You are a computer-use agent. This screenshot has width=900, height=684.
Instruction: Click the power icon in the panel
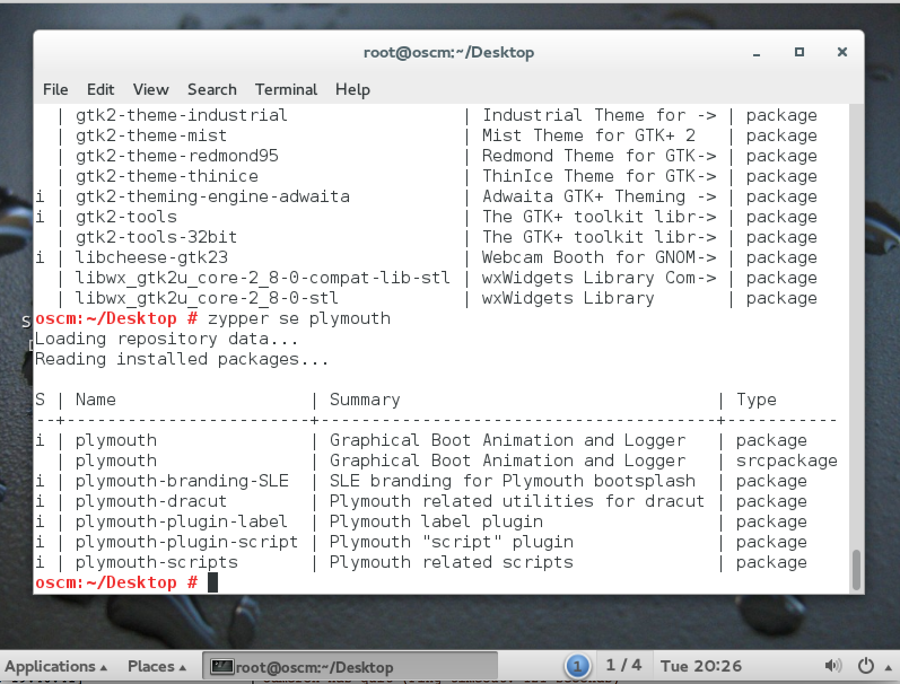(x=866, y=666)
